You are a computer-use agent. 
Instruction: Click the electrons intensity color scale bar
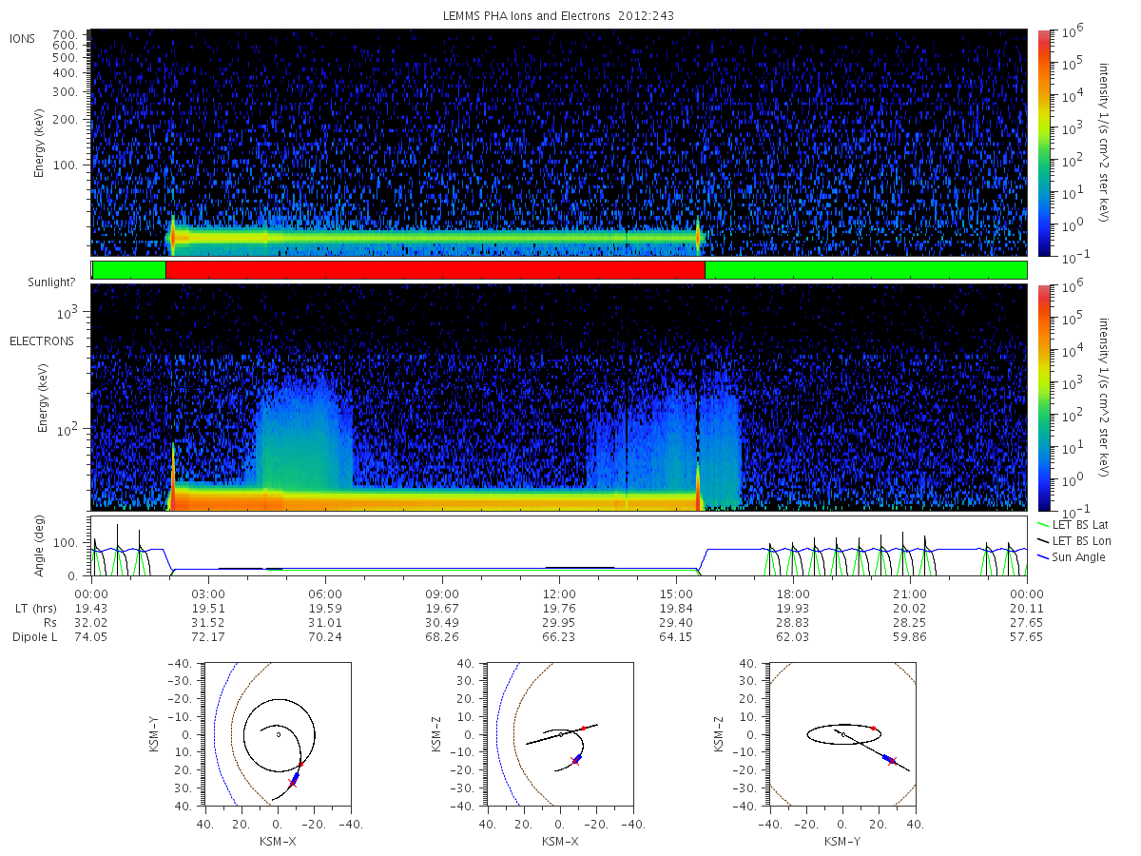[x=1043, y=397]
